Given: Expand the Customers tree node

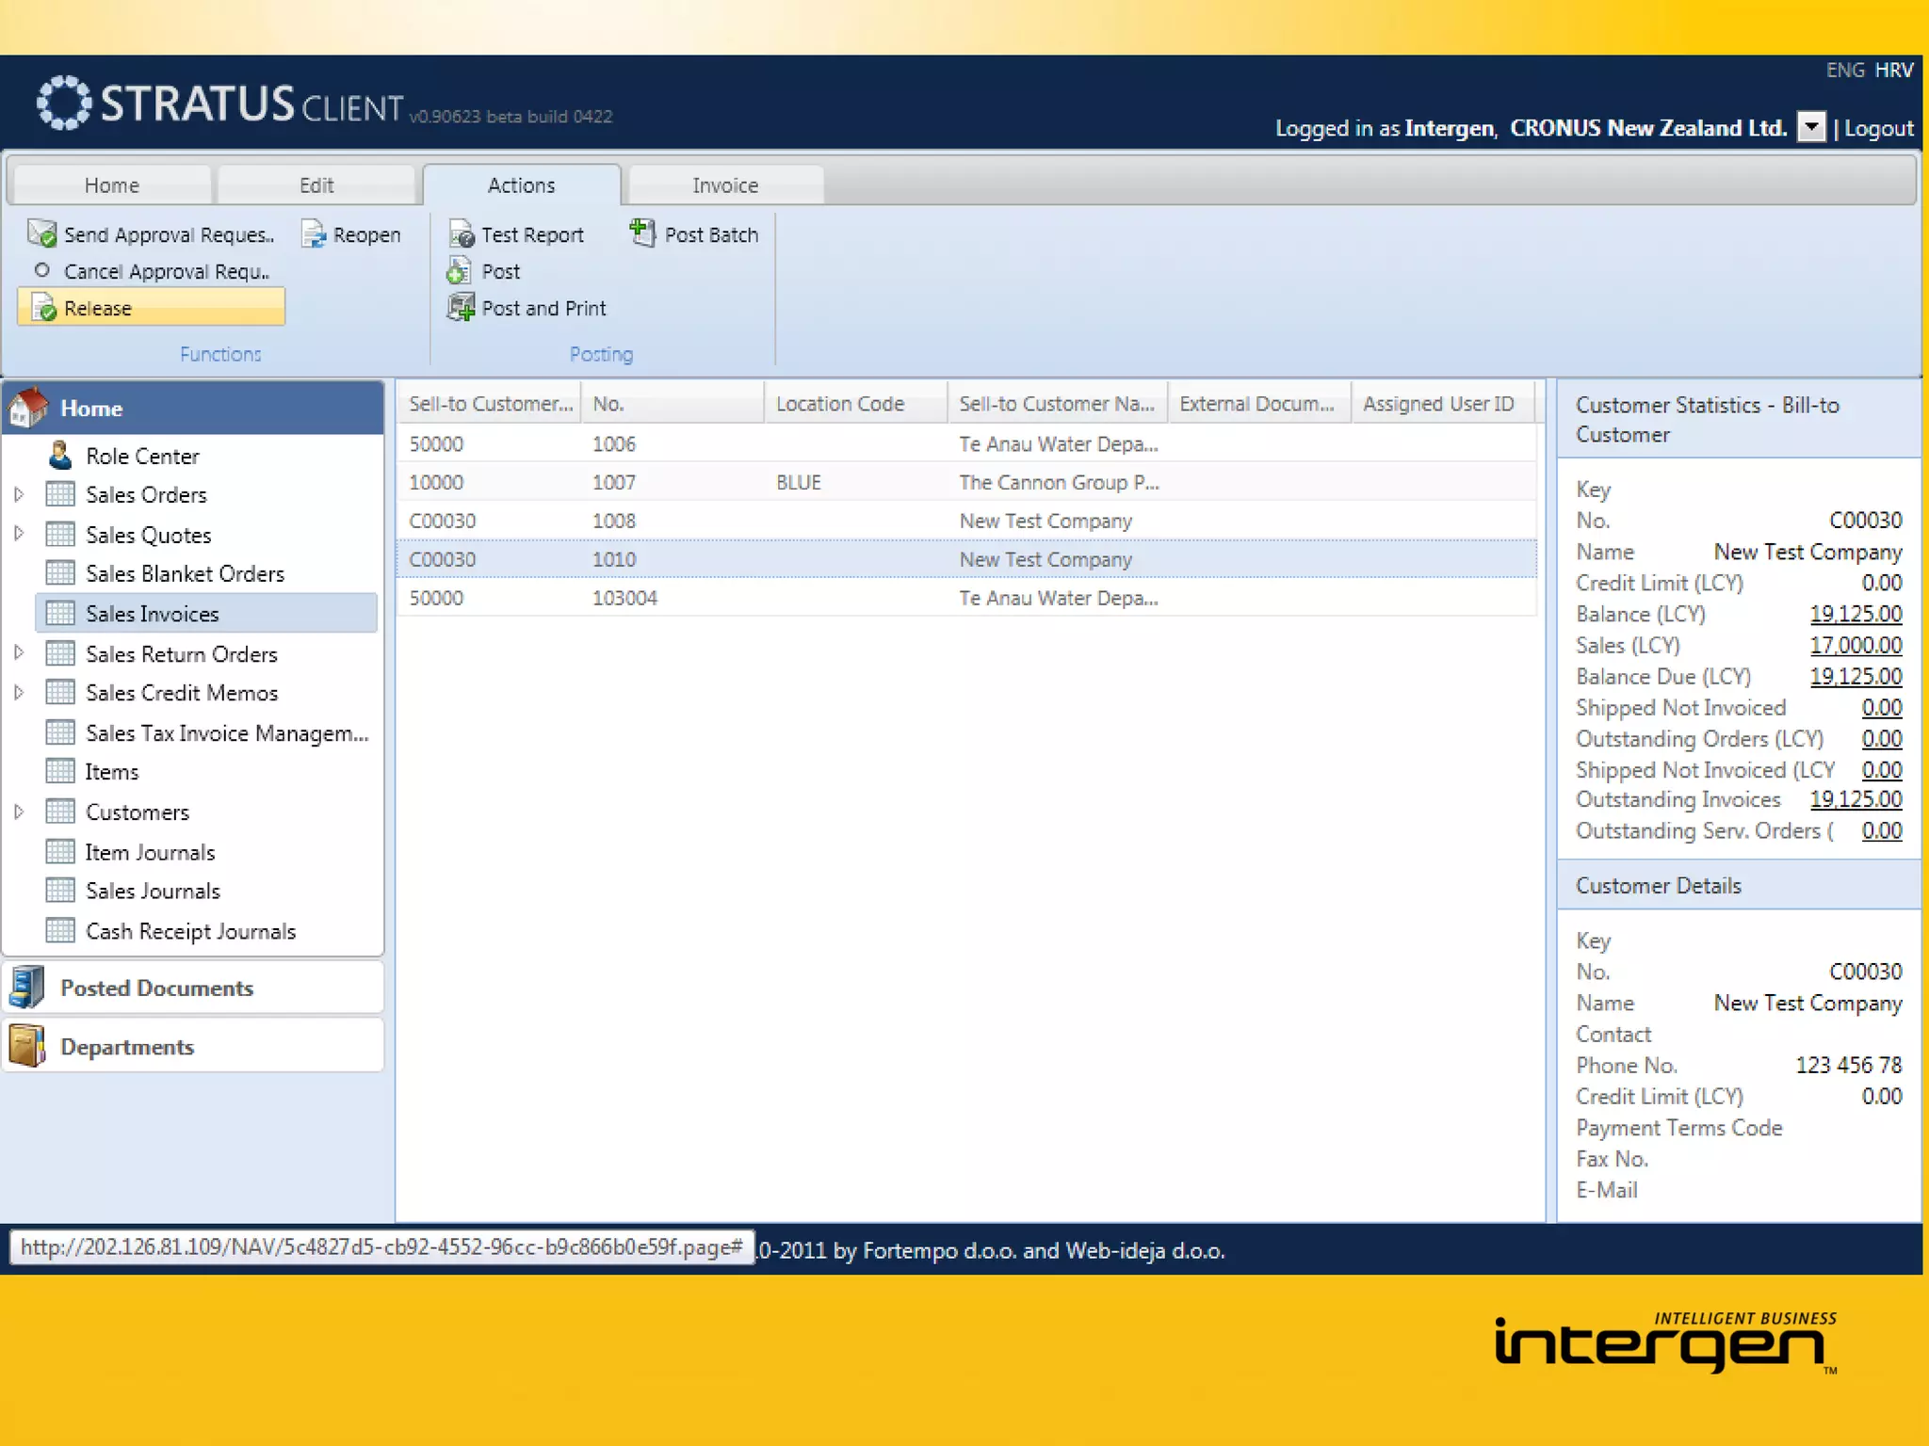Looking at the screenshot, I should point(19,811).
